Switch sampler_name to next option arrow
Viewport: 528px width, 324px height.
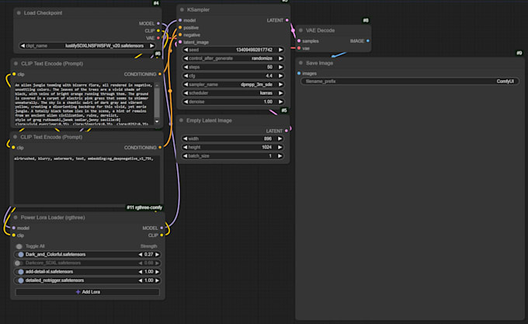point(280,85)
